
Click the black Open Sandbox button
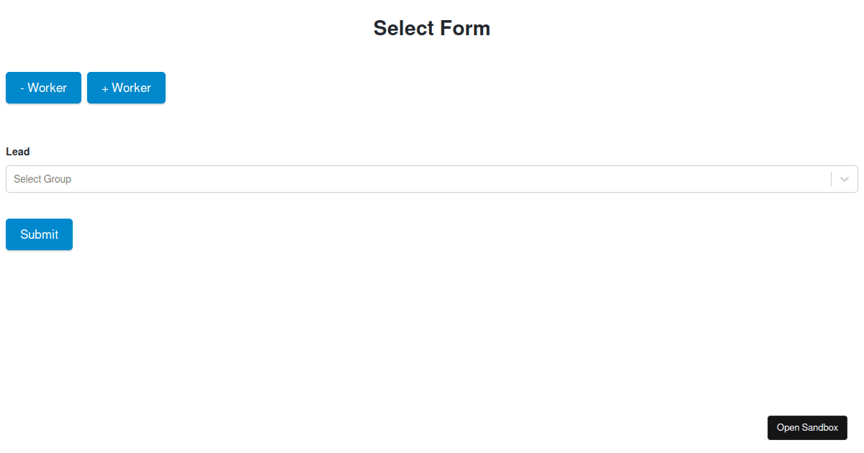click(x=807, y=427)
